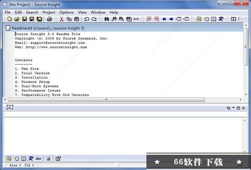The height and width of the screenshot is (170, 251).
Task: Click the Search Files binoculars-with-pages icon
Action: [129, 19]
